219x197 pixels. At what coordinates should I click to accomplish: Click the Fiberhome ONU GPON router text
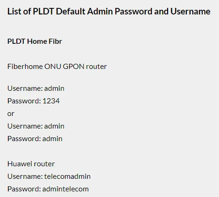tap(57, 67)
